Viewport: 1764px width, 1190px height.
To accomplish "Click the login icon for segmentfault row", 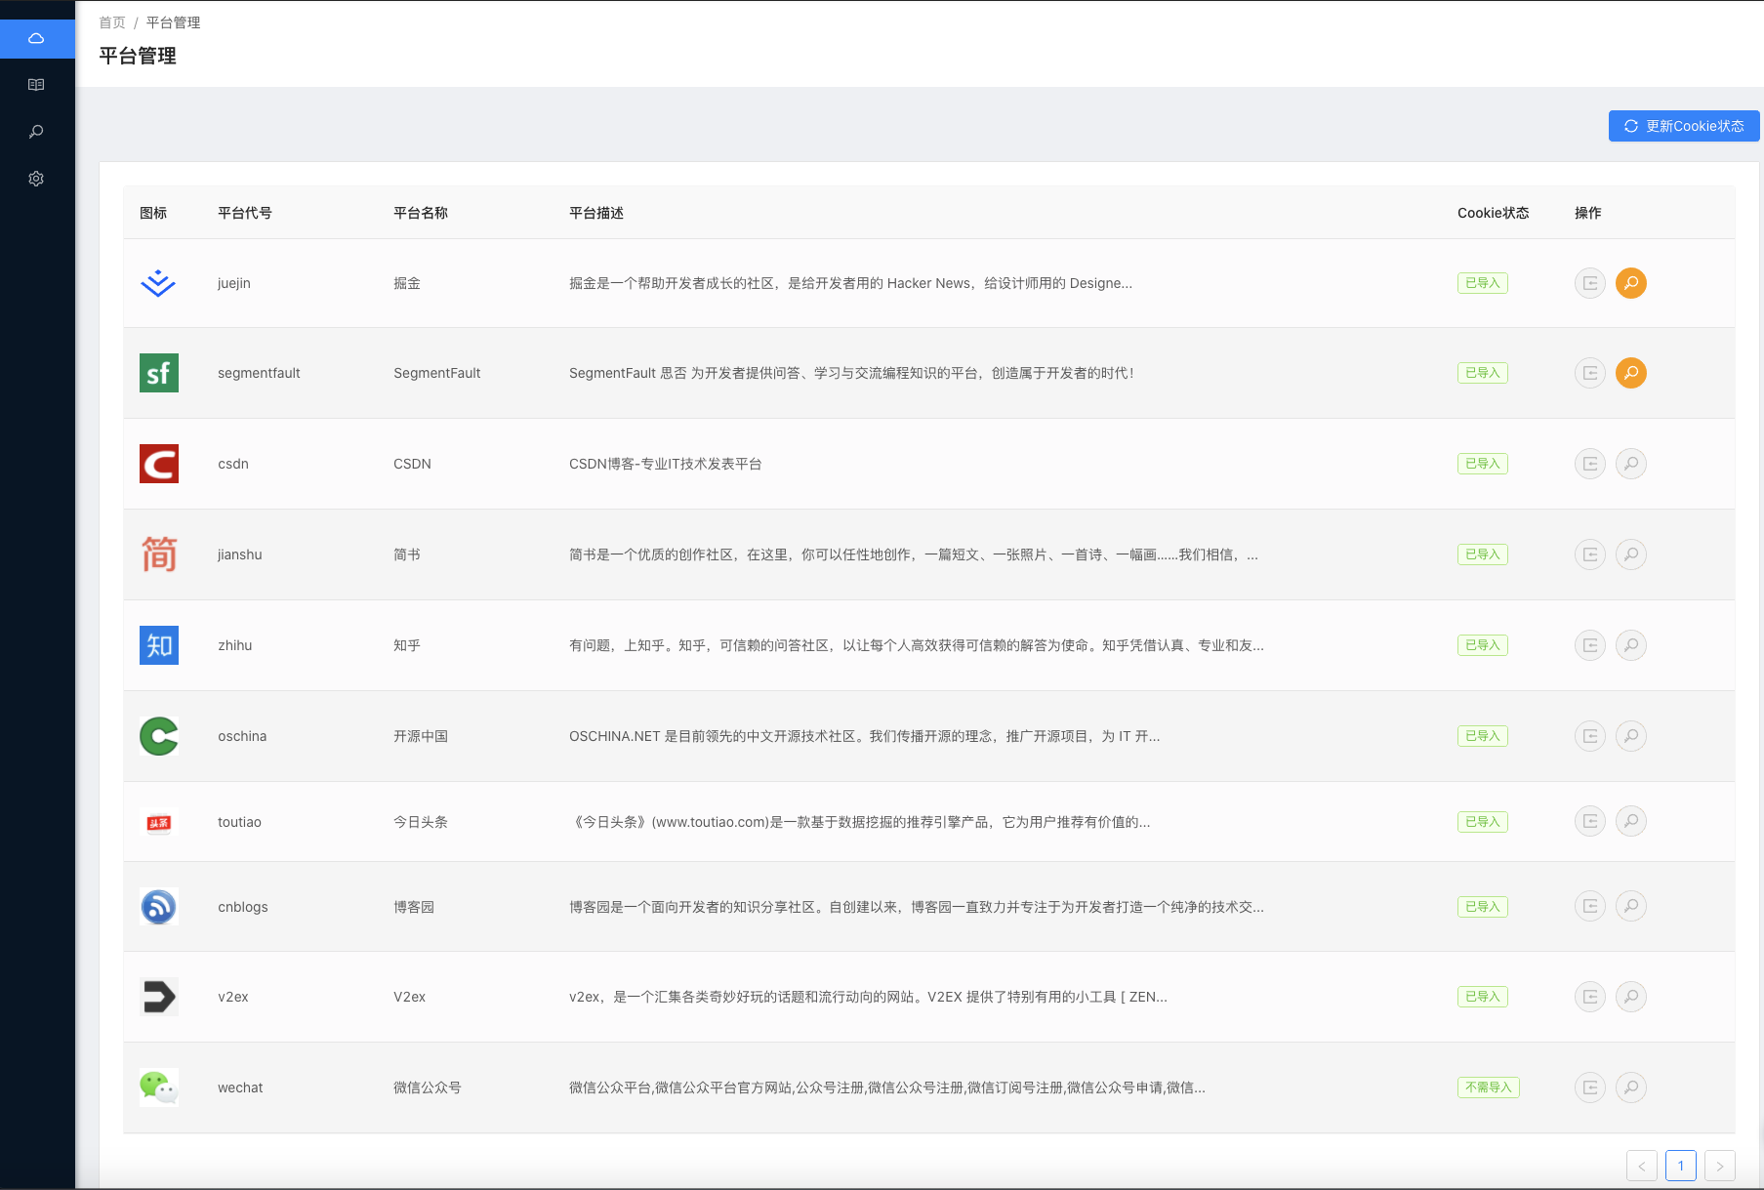I will tap(1590, 373).
